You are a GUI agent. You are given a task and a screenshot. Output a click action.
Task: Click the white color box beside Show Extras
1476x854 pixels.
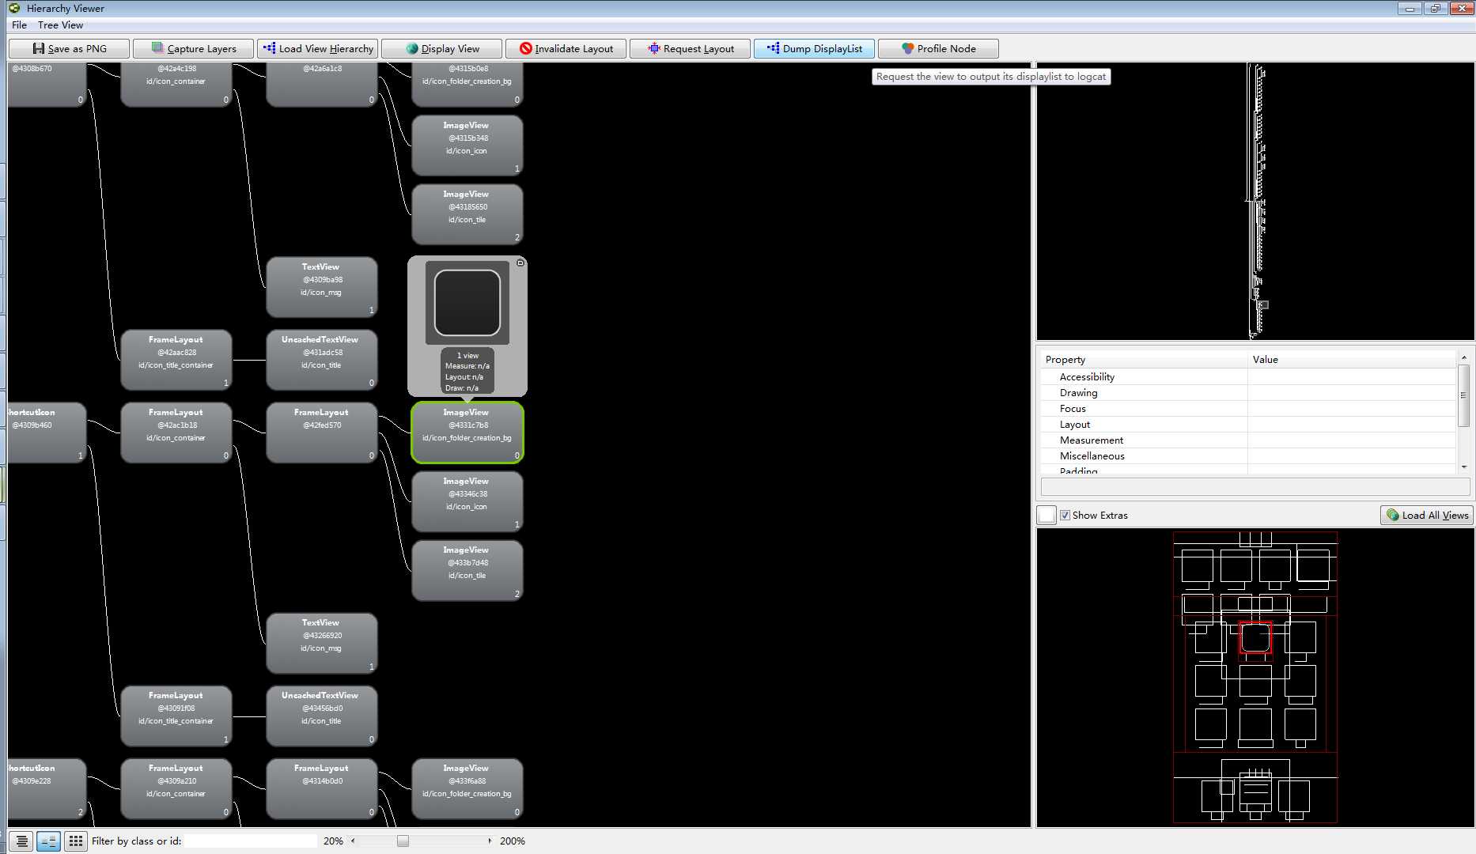(1046, 516)
